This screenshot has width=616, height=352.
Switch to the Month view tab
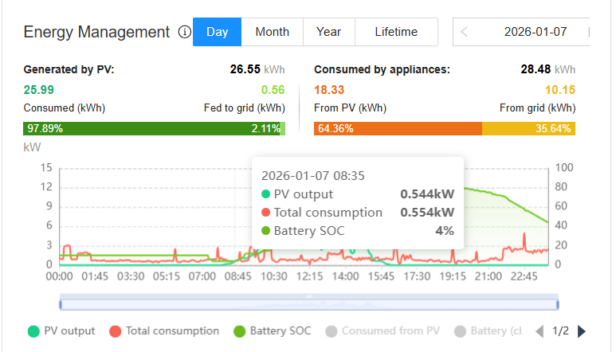[272, 33]
